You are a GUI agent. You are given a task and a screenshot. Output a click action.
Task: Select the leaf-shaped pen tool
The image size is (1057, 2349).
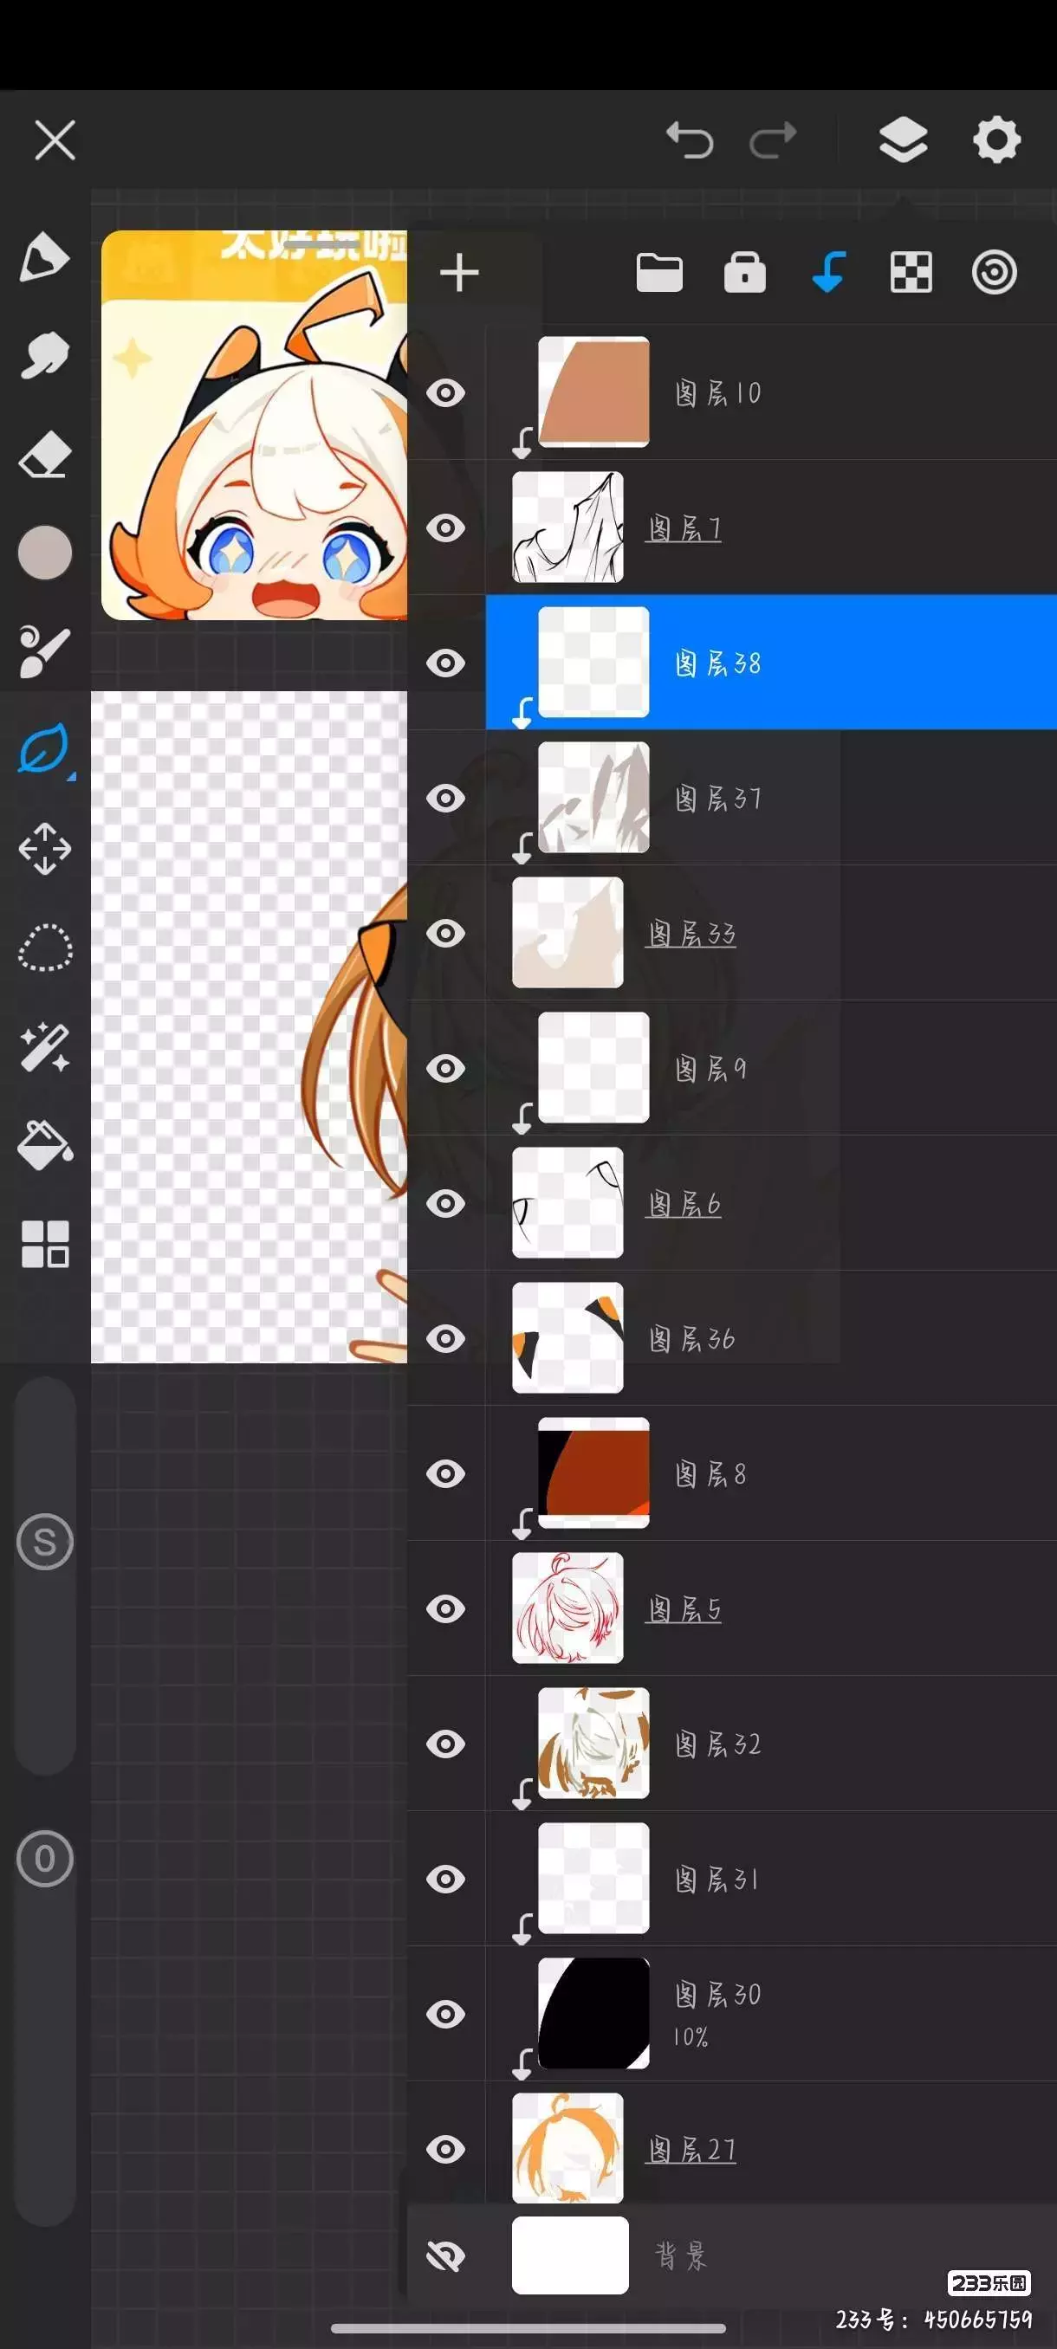44,749
